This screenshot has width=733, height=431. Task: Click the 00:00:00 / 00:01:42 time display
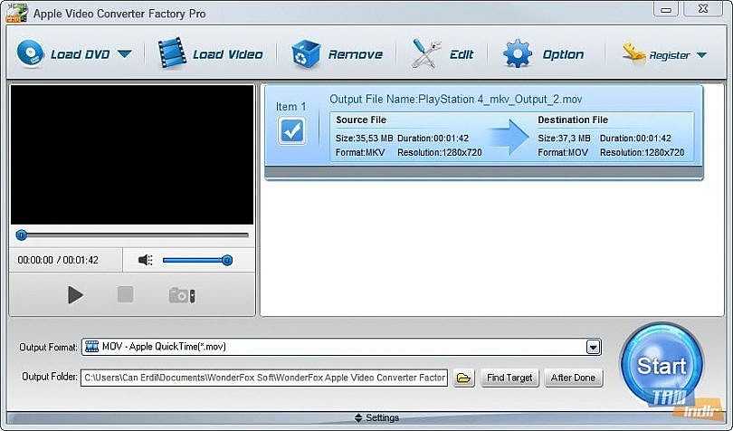(x=58, y=260)
